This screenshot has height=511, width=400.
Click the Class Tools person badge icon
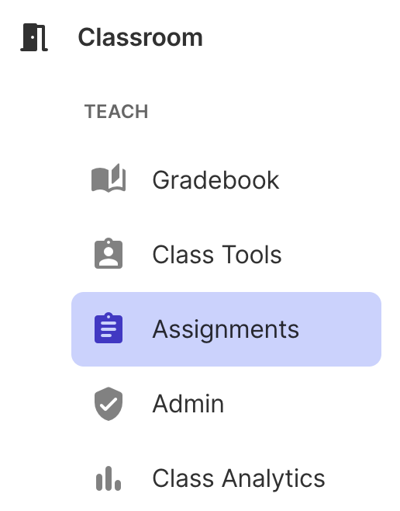click(109, 253)
